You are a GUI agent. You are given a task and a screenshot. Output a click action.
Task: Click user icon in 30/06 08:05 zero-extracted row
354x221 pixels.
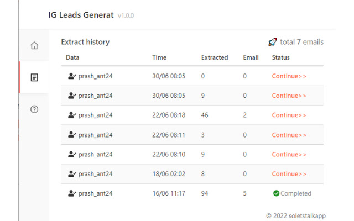71,76
